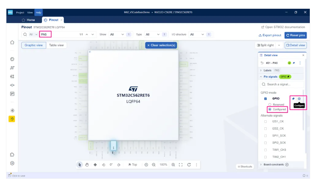Screen dimensions: 315x184
Task: Click the search magnifier icon in pin filter
Action: coord(25,35)
